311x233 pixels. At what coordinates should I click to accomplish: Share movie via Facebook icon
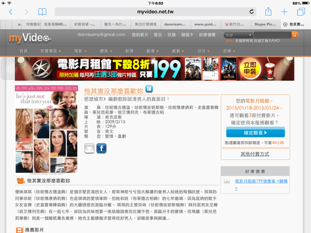[102, 148]
